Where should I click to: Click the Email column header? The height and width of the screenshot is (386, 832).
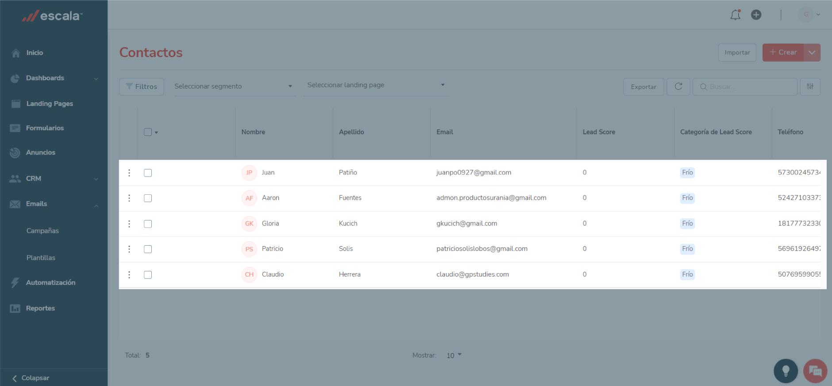click(445, 132)
